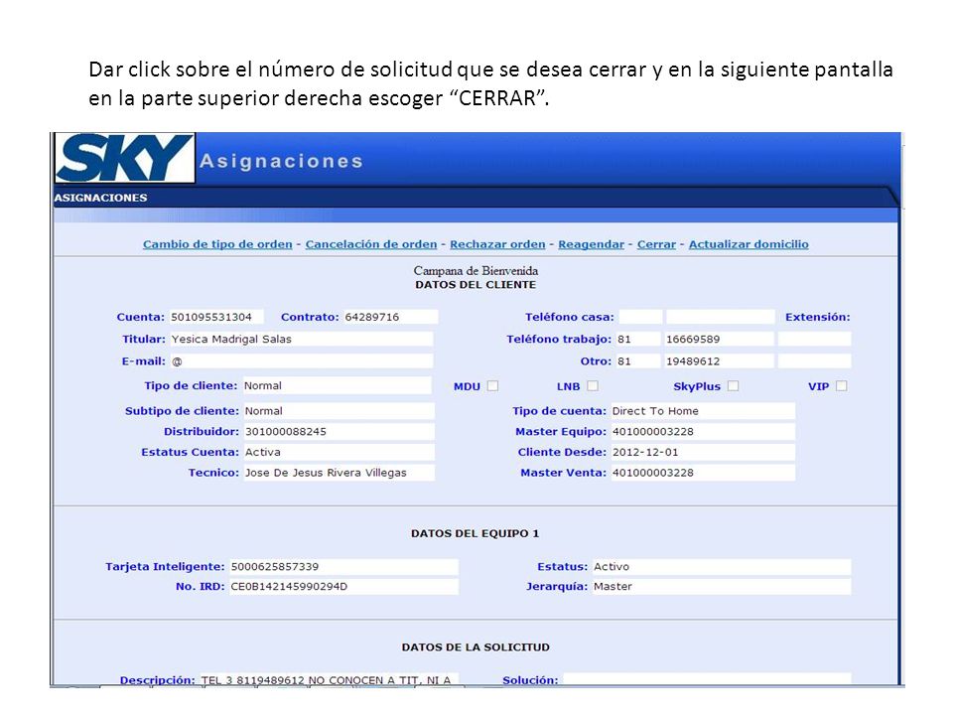953x715 pixels.
Task: Choose 'Rechazar orden' link
Action: 497,244
